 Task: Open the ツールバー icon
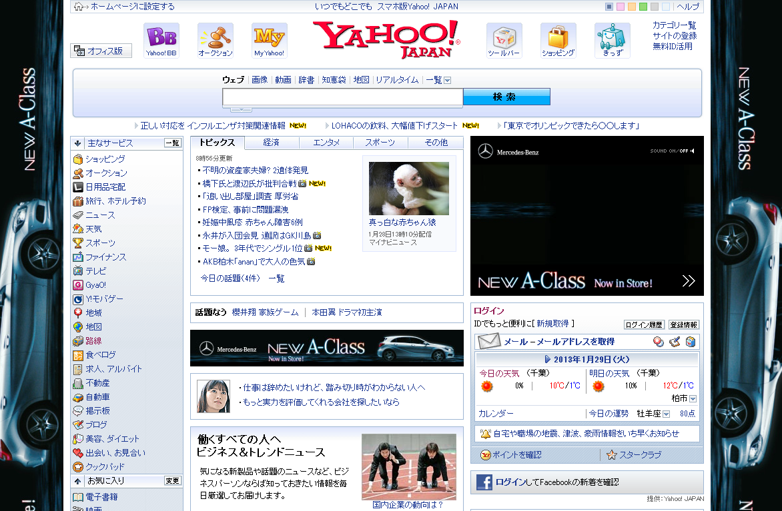[x=504, y=40]
